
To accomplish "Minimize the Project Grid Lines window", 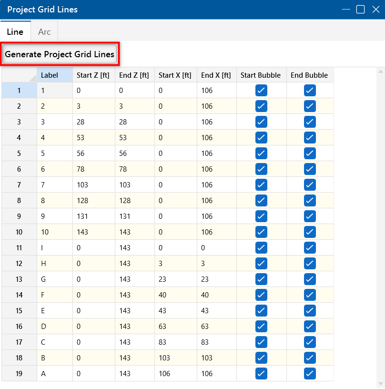I will tap(345, 10).
